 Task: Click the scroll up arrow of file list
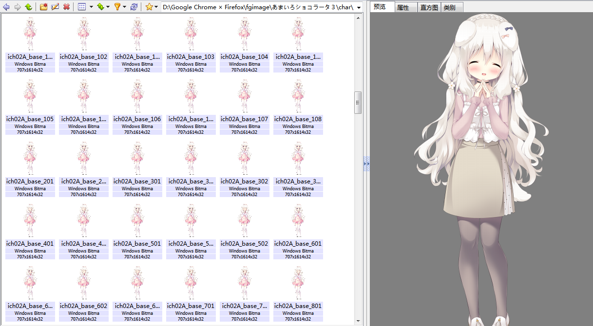click(358, 18)
